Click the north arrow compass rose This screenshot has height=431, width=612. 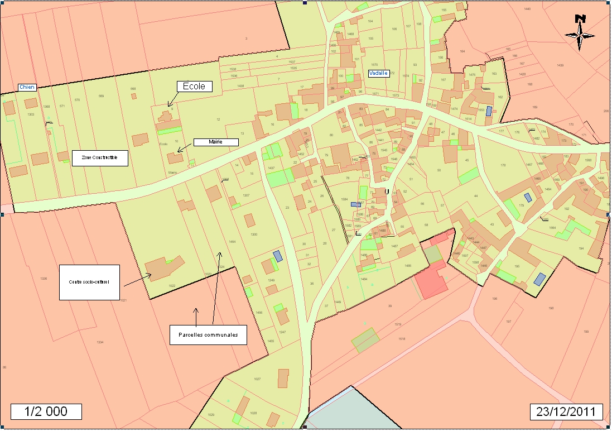click(x=581, y=33)
